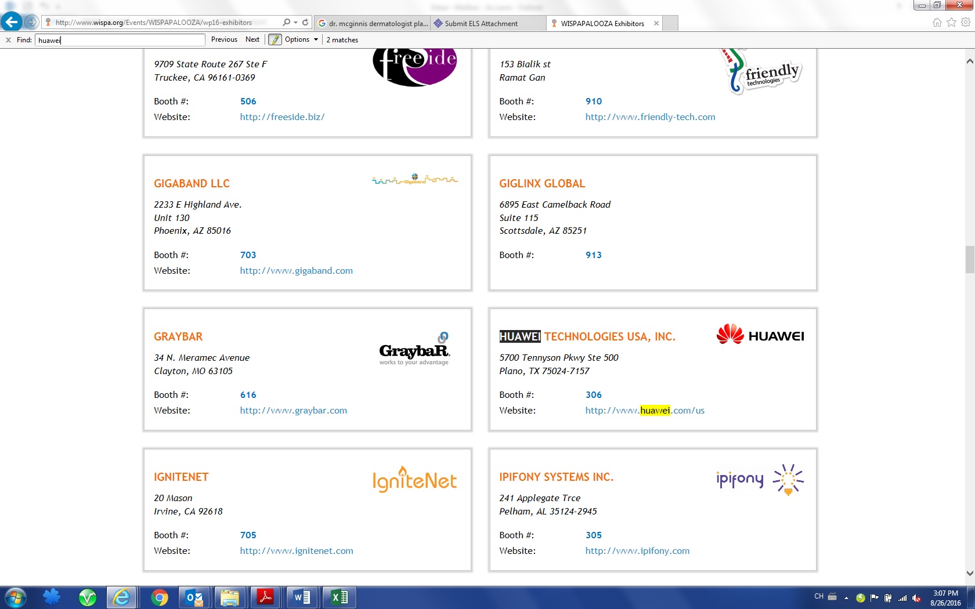Open booth number 913 link

tap(594, 255)
